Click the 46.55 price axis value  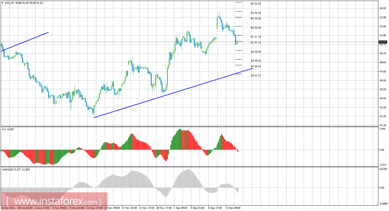tap(383, 80)
